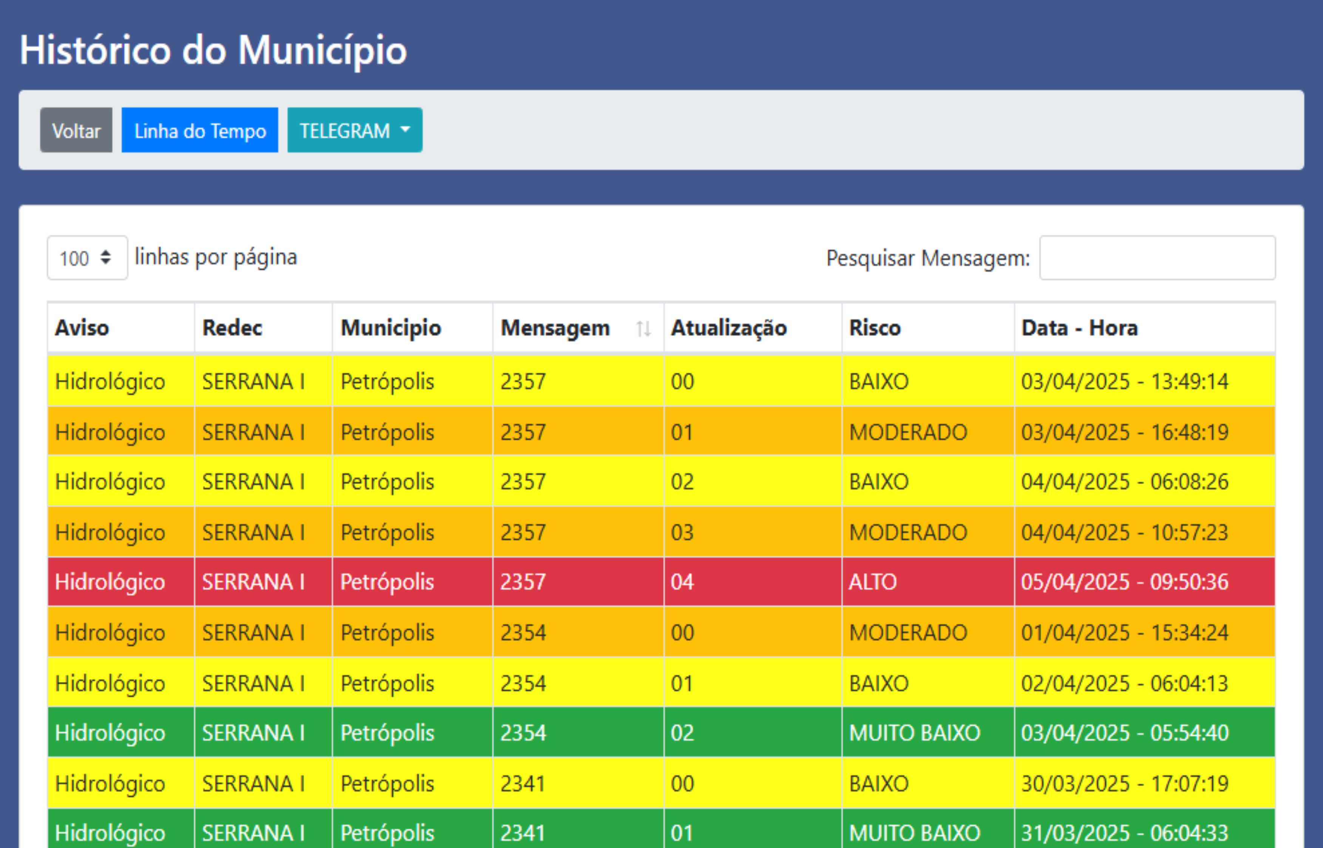
Task: Open the Linha do Tempo view
Action: (200, 131)
